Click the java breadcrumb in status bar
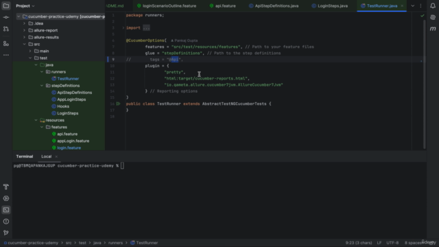Image resolution: width=439 pixels, height=247 pixels. click(x=97, y=243)
